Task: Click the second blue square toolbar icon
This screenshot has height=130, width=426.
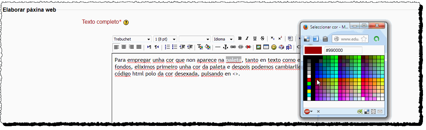Action: point(316,39)
